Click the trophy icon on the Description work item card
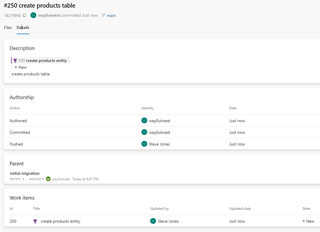 tap(15, 60)
